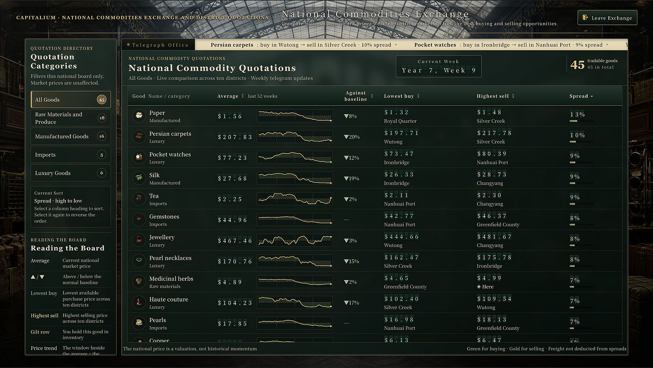Click Jewellery average price $467.46
Screen dimensions: 653x368
235,241
